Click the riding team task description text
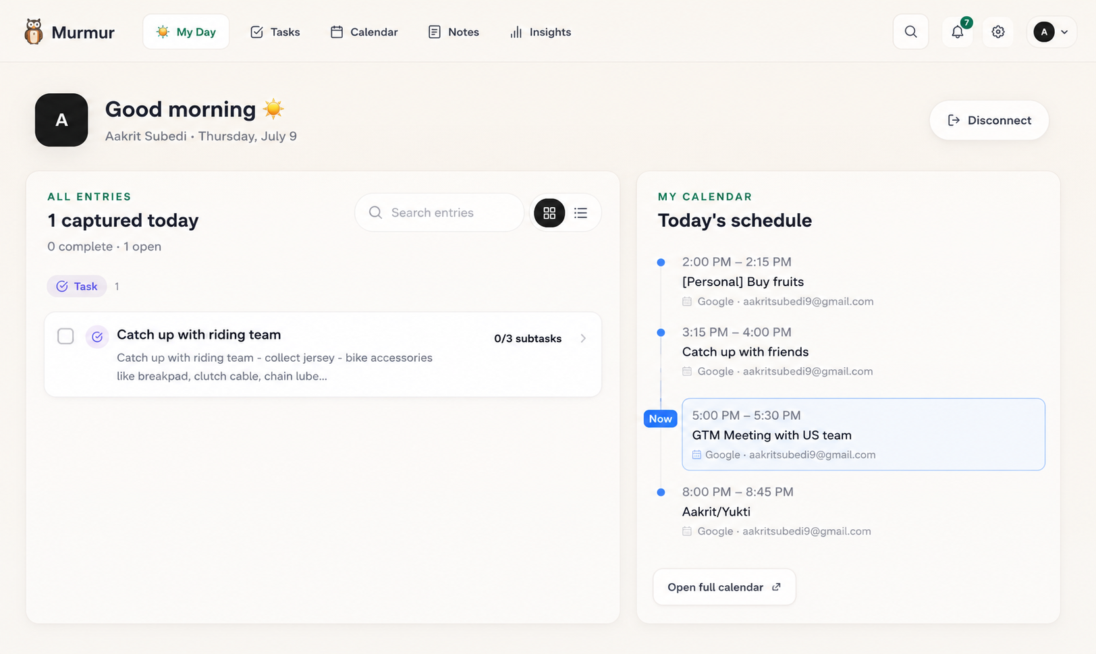Viewport: 1096px width, 654px height. [x=275, y=367]
